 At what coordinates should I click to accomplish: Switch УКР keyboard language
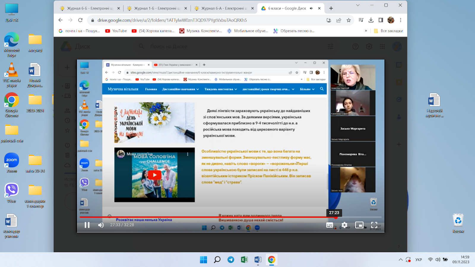pyautogui.click(x=419, y=260)
